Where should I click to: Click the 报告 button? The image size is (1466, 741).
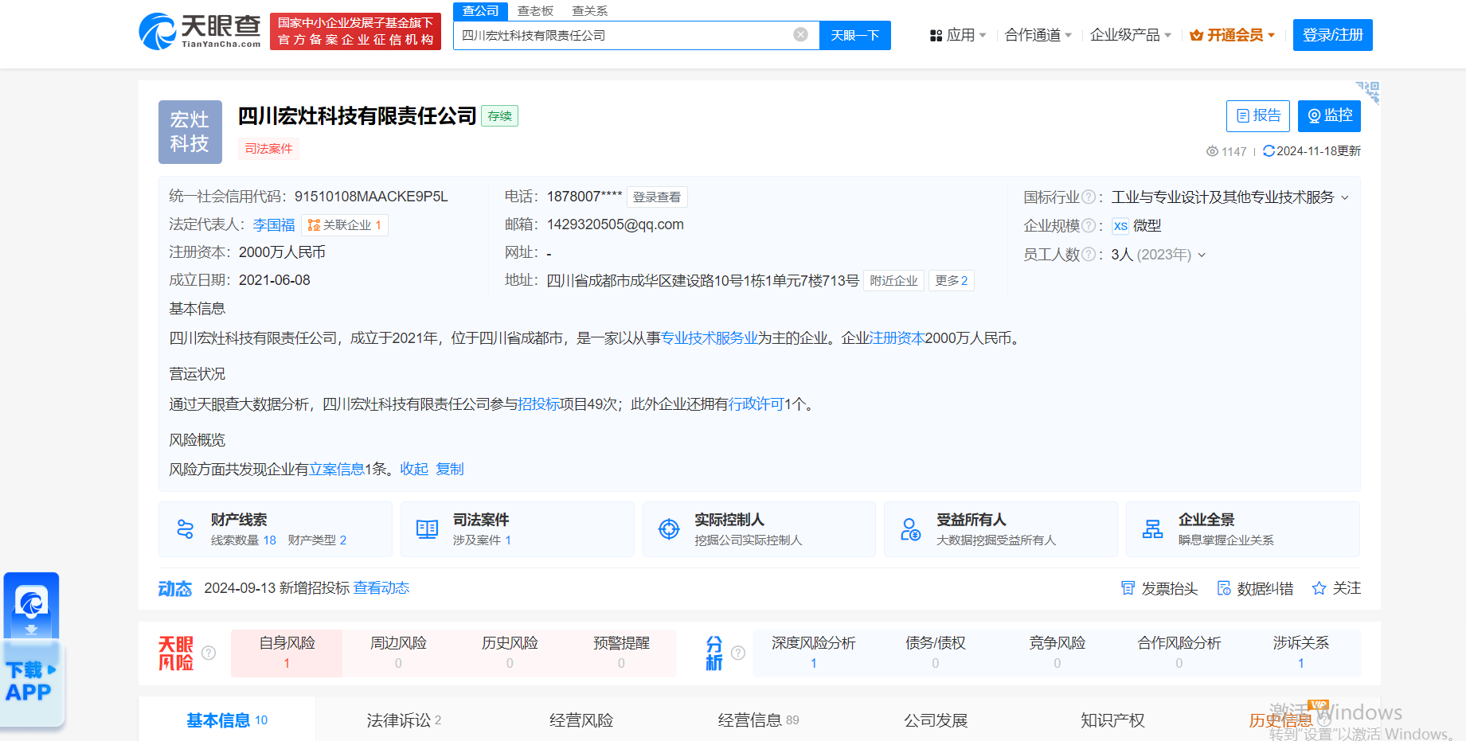(1258, 116)
